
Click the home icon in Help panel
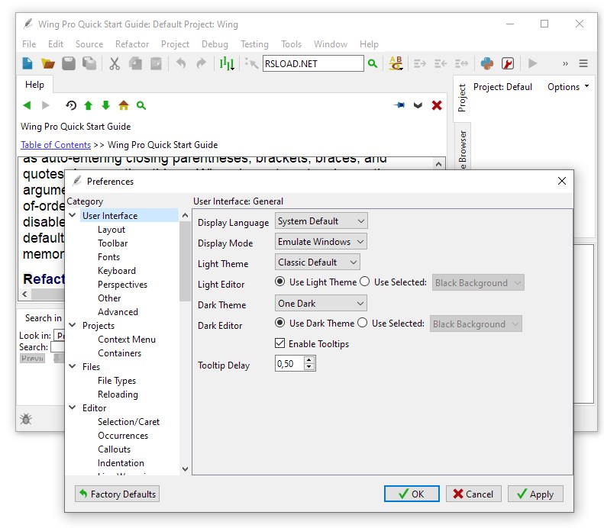click(x=124, y=105)
